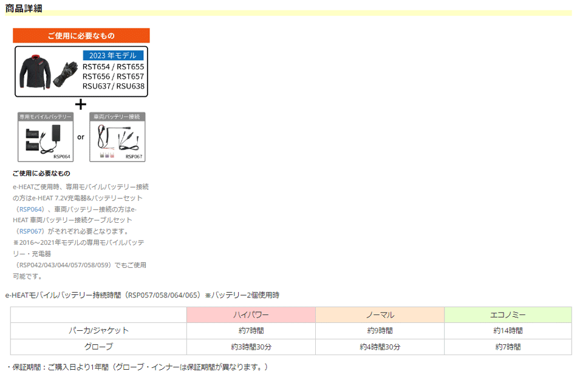This screenshot has height=377, width=577.
Task: Select the エコノミー column header
Action: point(508,315)
